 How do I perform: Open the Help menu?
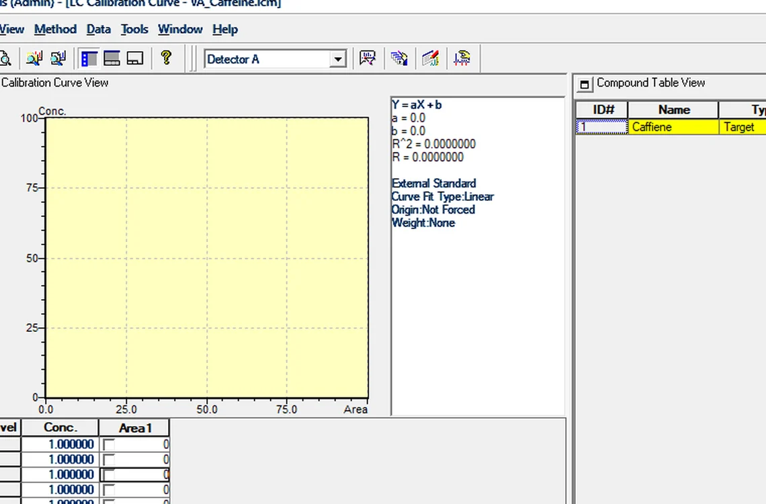tap(225, 30)
